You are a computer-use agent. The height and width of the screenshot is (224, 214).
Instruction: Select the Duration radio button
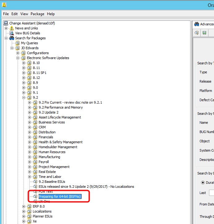click(x=203, y=183)
